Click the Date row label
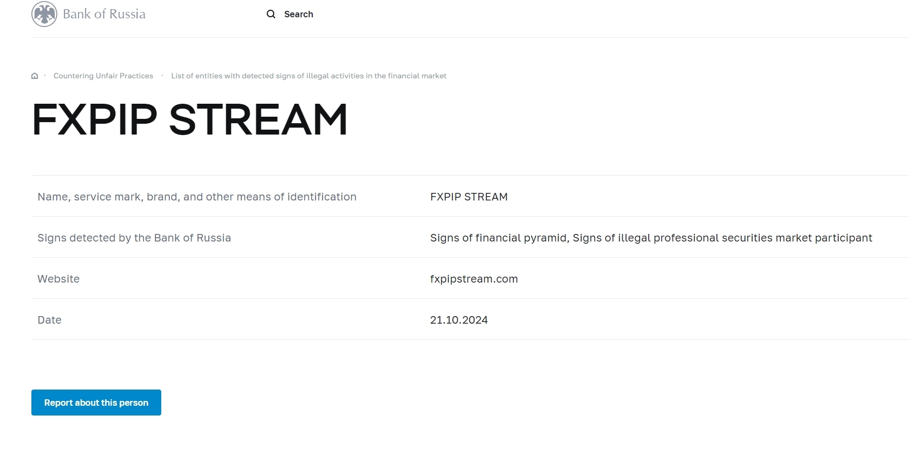 click(x=49, y=320)
